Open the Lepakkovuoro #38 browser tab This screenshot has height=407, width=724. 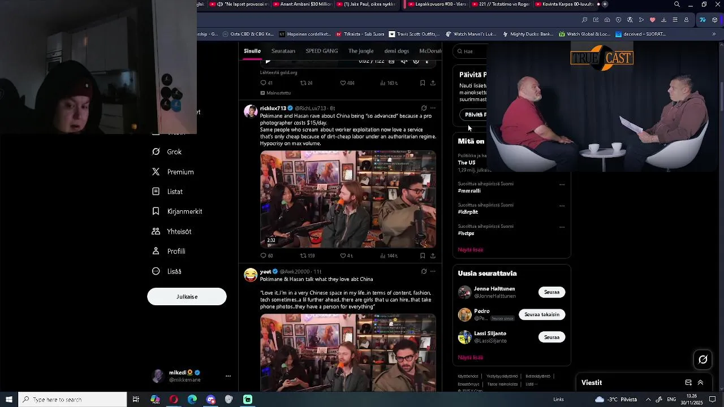pyautogui.click(x=437, y=5)
